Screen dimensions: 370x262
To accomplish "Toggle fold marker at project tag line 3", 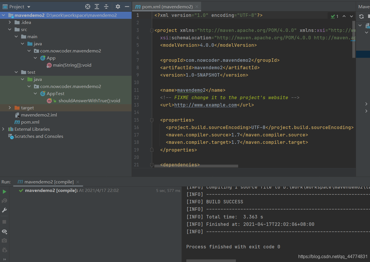I will 152,30.
